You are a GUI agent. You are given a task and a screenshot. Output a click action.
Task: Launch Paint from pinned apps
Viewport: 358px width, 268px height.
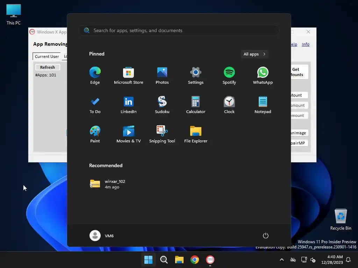(95, 134)
